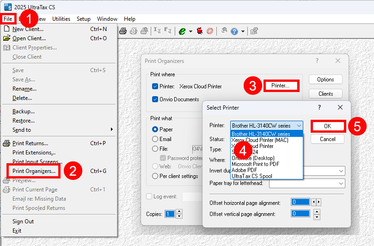Screen dimensions: 374x246
Task: Increase Copies using the up arrow
Action: [179, 211]
